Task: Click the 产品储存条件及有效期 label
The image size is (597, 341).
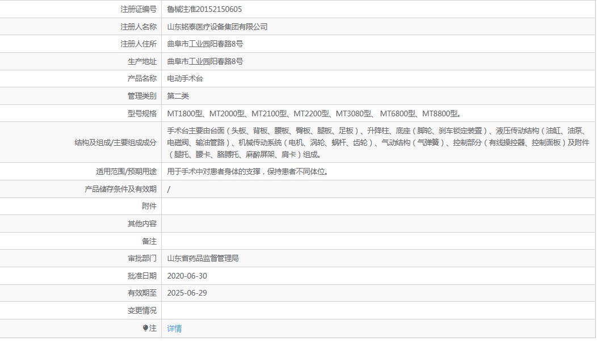Action: coord(121,189)
